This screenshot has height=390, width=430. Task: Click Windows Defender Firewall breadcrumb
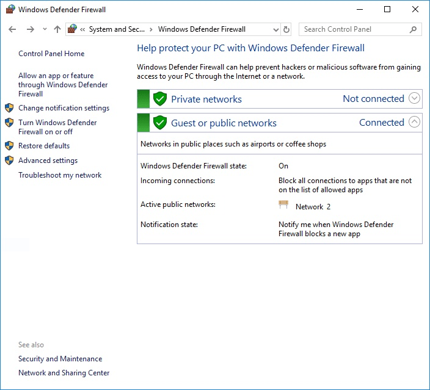coord(202,29)
